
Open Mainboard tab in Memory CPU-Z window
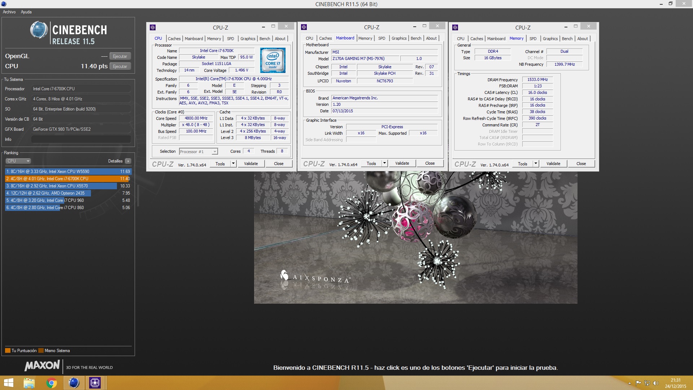[496, 39]
